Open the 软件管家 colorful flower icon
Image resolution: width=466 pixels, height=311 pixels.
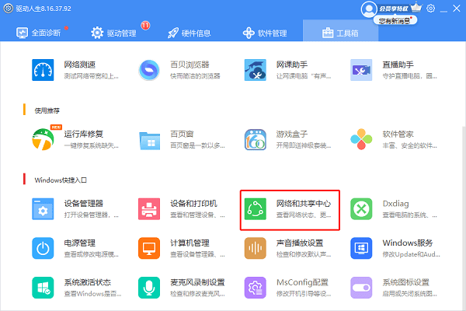(x=361, y=139)
